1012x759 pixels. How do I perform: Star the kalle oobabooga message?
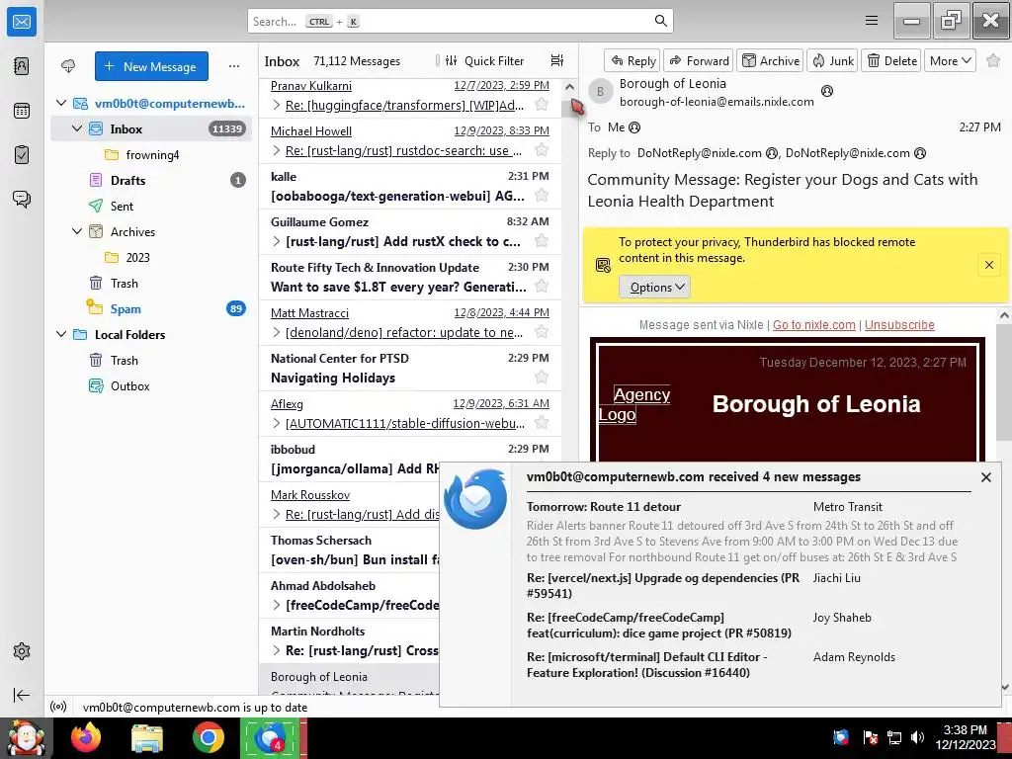[x=543, y=195]
